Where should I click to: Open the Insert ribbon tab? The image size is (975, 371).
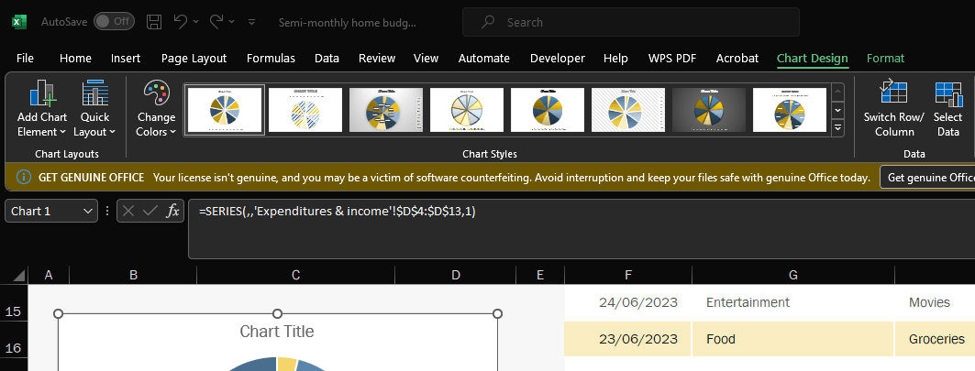(x=126, y=58)
